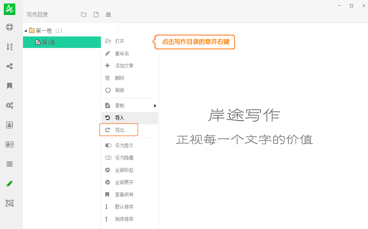Close the application window
The width and height of the screenshot is (368, 229).
(x=363, y=6)
